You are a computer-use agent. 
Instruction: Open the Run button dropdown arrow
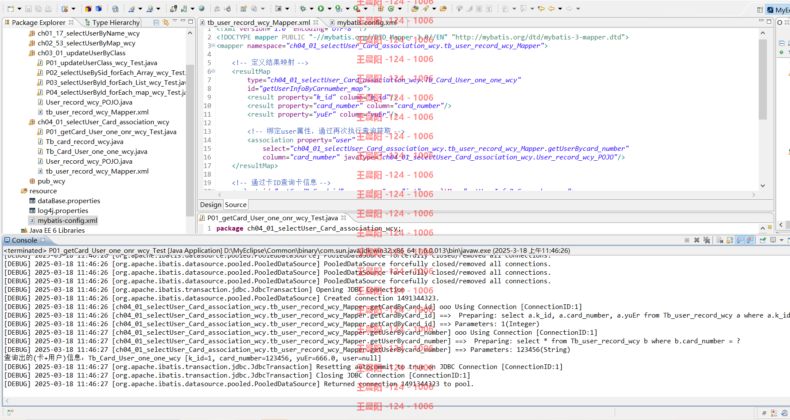point(329,9)
